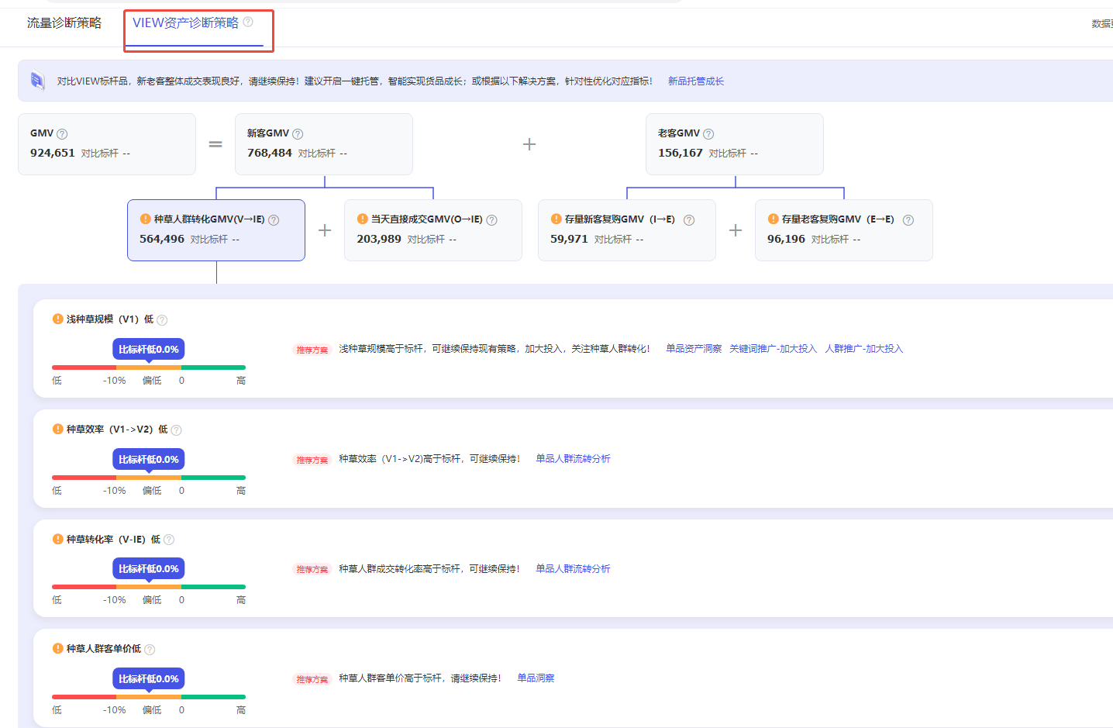This screenshot has width=1113, height=728.
Task: Click help icon beside 浅种草规模 (V1) 低
Action: (162, 320)
